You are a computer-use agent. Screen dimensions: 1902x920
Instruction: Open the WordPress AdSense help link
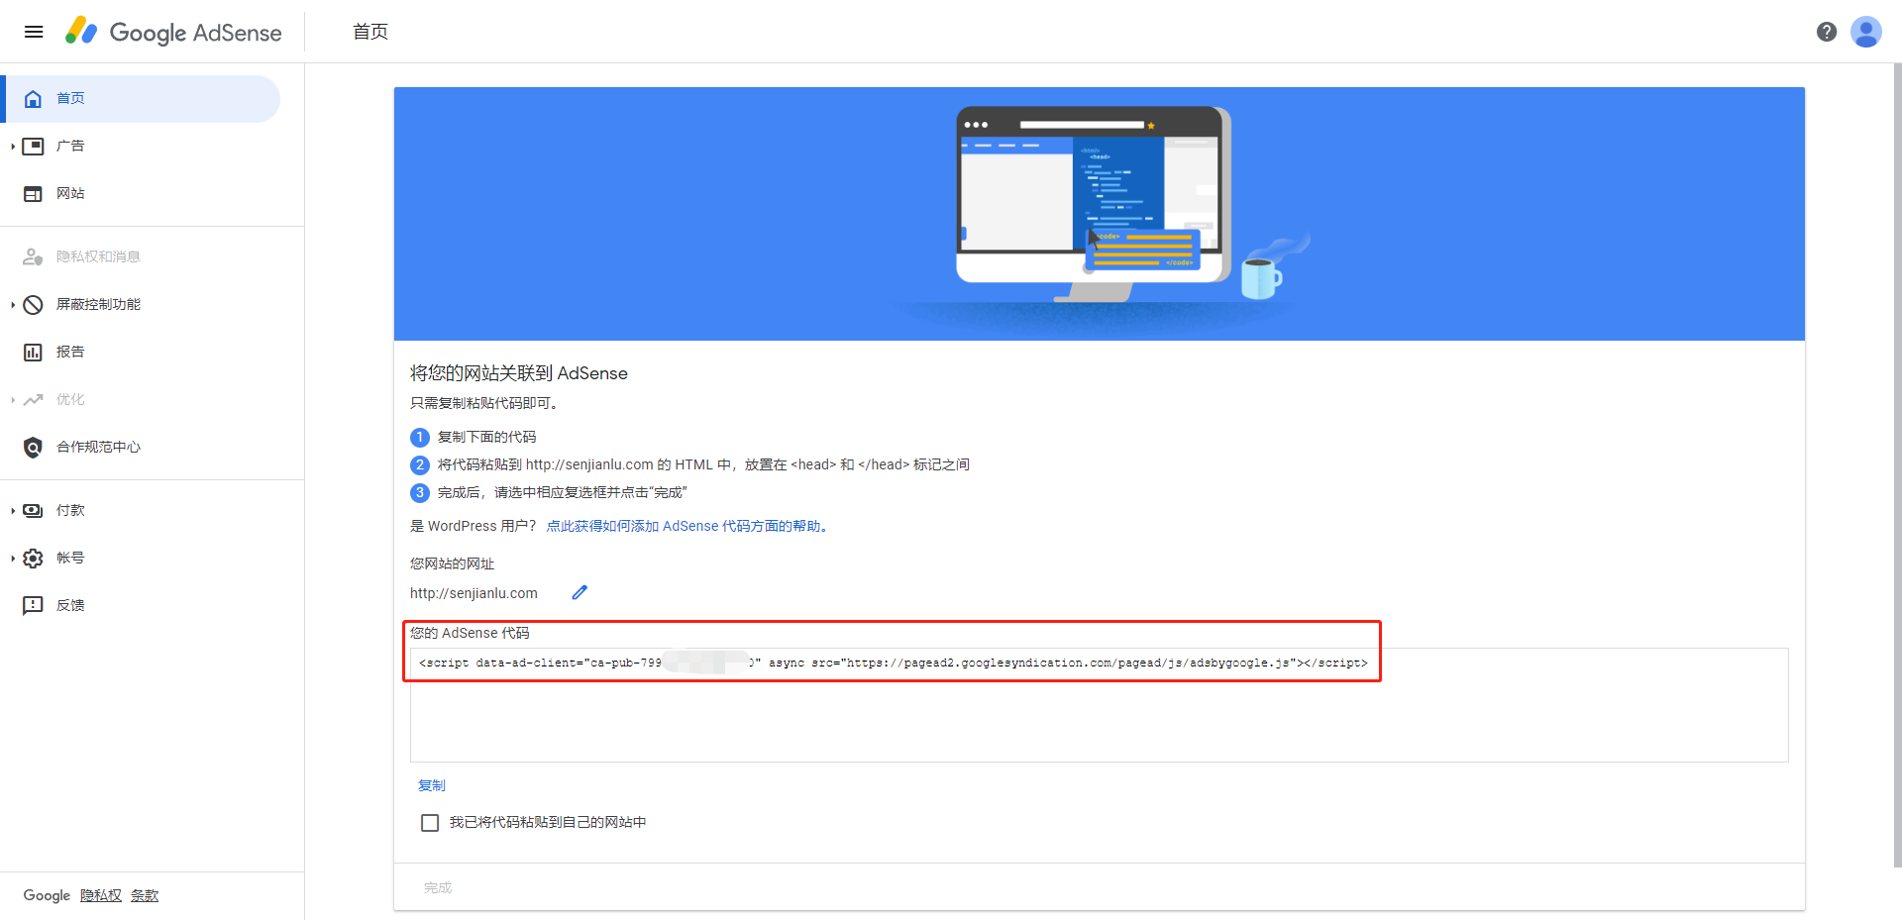coord(687,526)
